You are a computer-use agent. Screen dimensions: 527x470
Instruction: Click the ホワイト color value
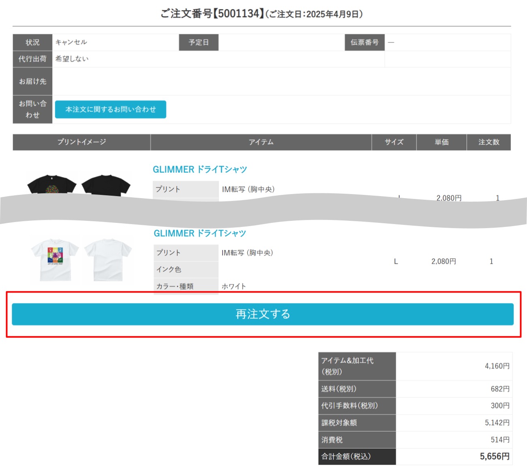click(234, 286)
